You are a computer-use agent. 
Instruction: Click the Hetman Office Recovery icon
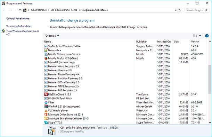pyautogui.click(x=46, y=82)
